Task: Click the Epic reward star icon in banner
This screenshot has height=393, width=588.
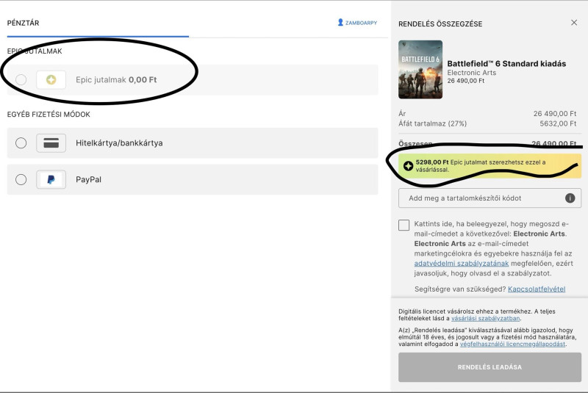Action: pyautogui.click(x=408, y=165)
